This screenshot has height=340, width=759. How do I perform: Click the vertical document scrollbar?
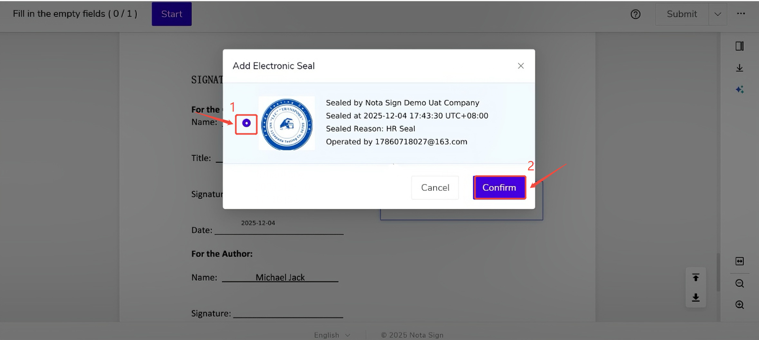pyautogui.click(x=718, y=272)
